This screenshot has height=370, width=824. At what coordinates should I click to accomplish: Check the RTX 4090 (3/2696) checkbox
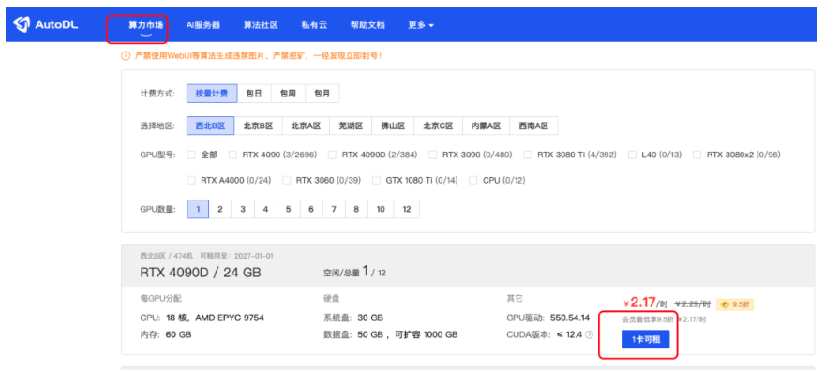pyautogui.click(x=232, y=155)
